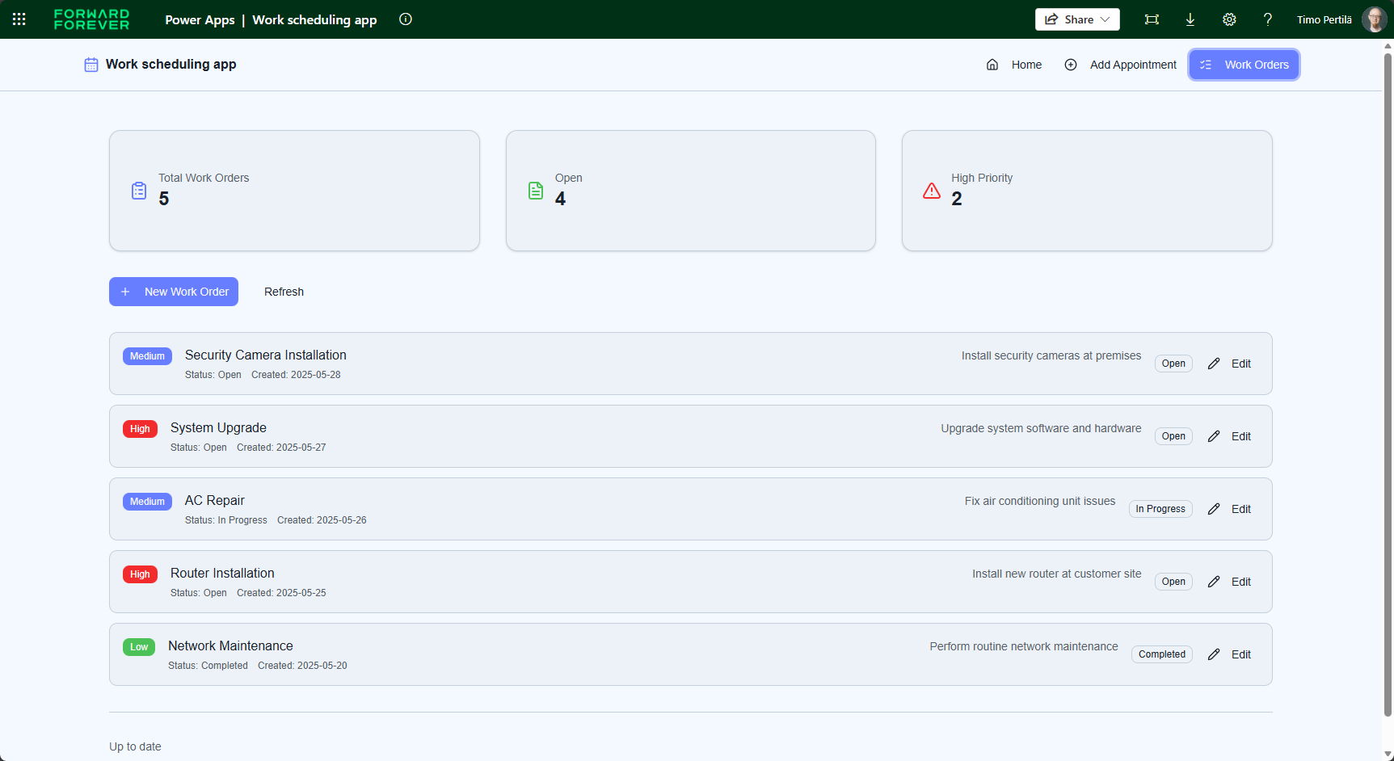The image size is (1394, 761).
Task: Open the app launcher waffle icon
Action: (19, 19)
